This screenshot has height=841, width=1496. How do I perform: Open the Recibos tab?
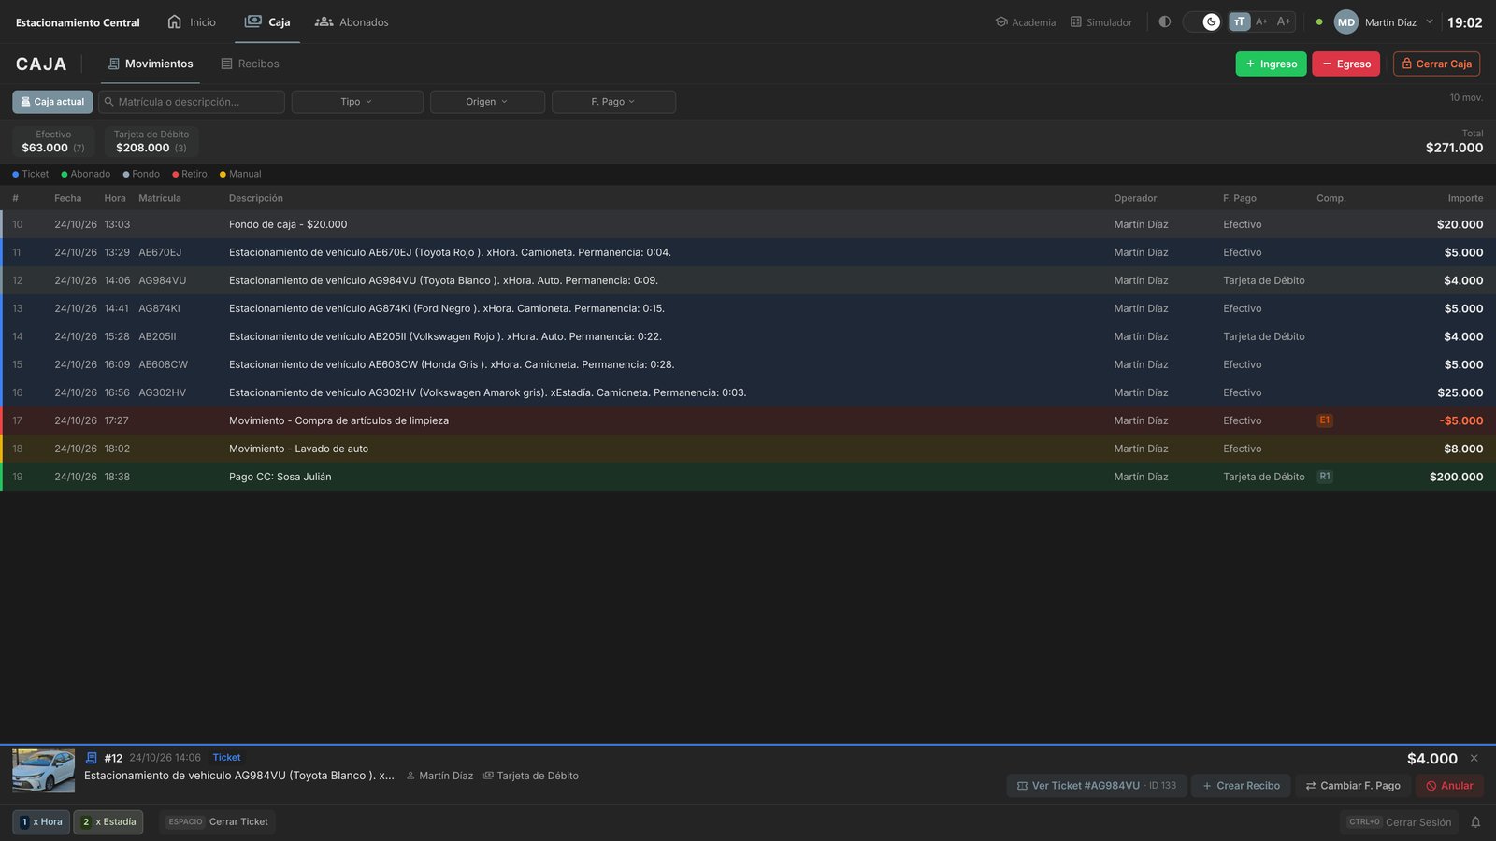click(x=250, y=64)
